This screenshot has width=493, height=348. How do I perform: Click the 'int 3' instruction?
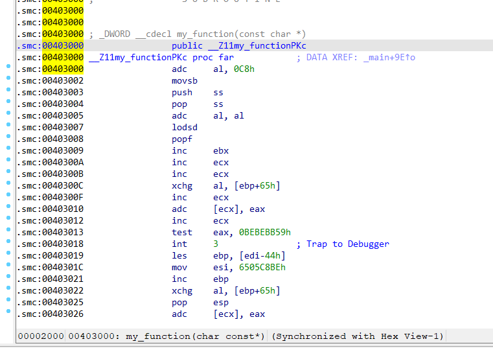[194, 244]
